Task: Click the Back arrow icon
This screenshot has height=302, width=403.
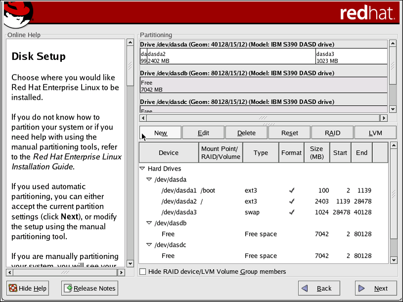Action: (305, 288)
